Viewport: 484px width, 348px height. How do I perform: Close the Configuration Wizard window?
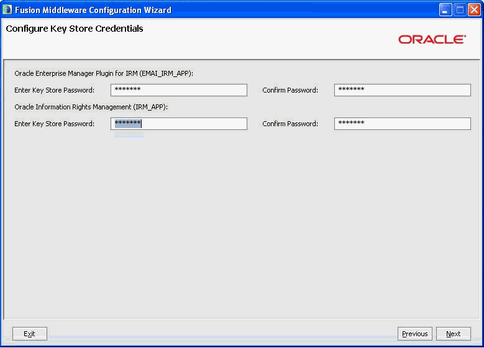coord(474,10)
